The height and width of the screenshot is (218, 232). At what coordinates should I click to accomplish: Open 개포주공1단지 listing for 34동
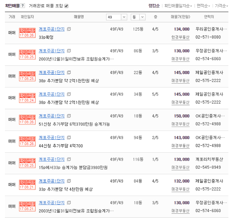coord(52,94)
